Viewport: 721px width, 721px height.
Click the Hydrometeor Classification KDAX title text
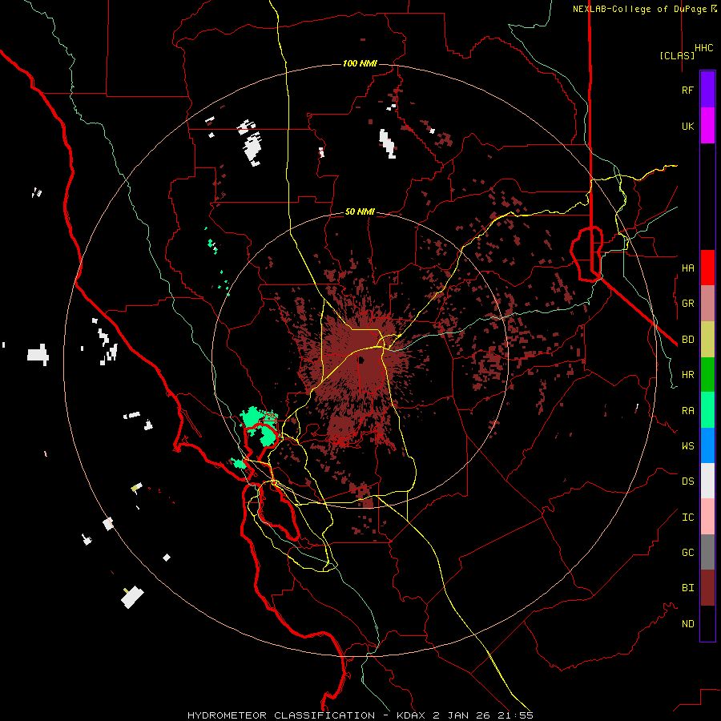[x=360, y=715]
